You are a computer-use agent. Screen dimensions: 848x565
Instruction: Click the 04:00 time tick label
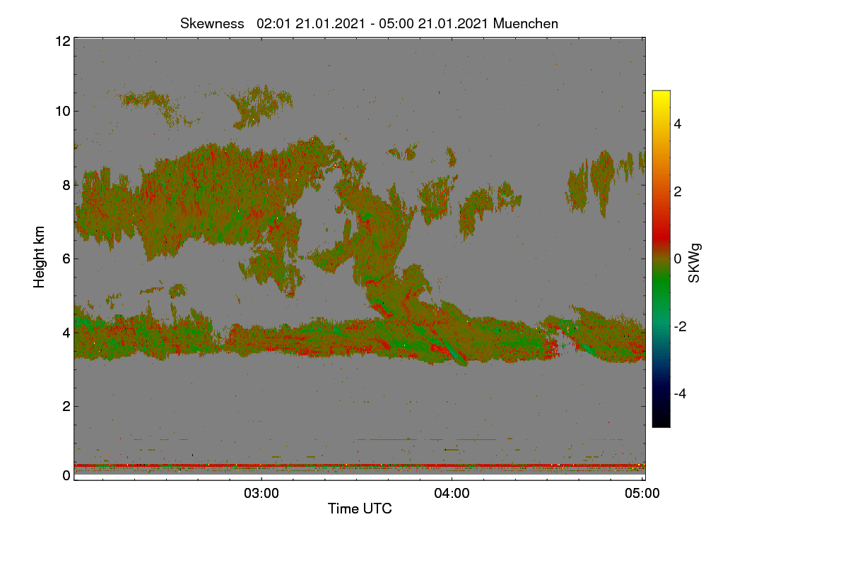452,494
